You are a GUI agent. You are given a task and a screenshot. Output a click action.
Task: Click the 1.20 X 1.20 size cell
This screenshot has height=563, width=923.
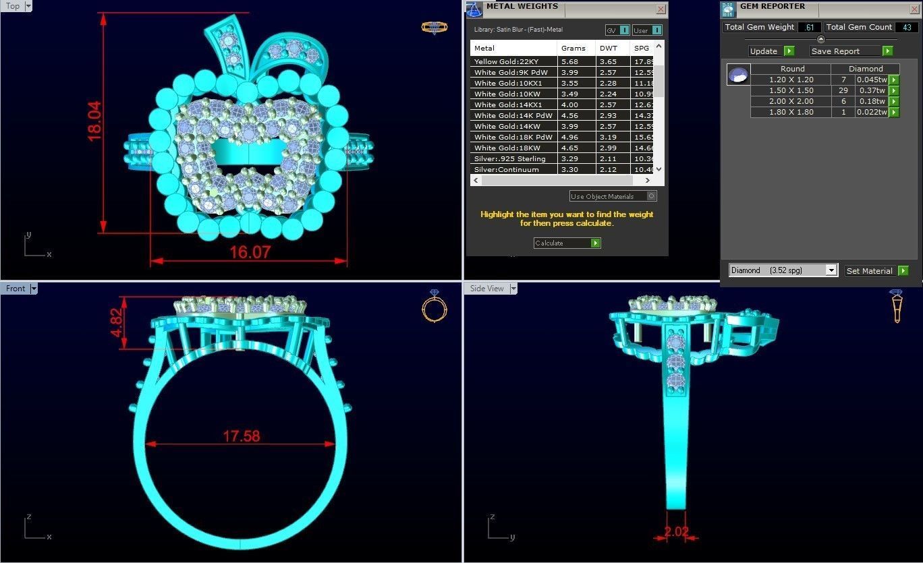click(791, 80)
